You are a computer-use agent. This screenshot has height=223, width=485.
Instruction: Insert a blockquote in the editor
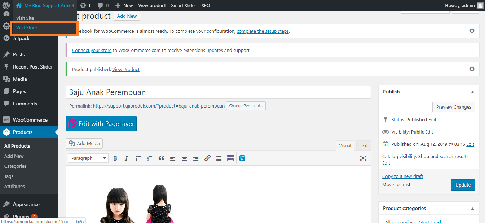click(161, 158)
